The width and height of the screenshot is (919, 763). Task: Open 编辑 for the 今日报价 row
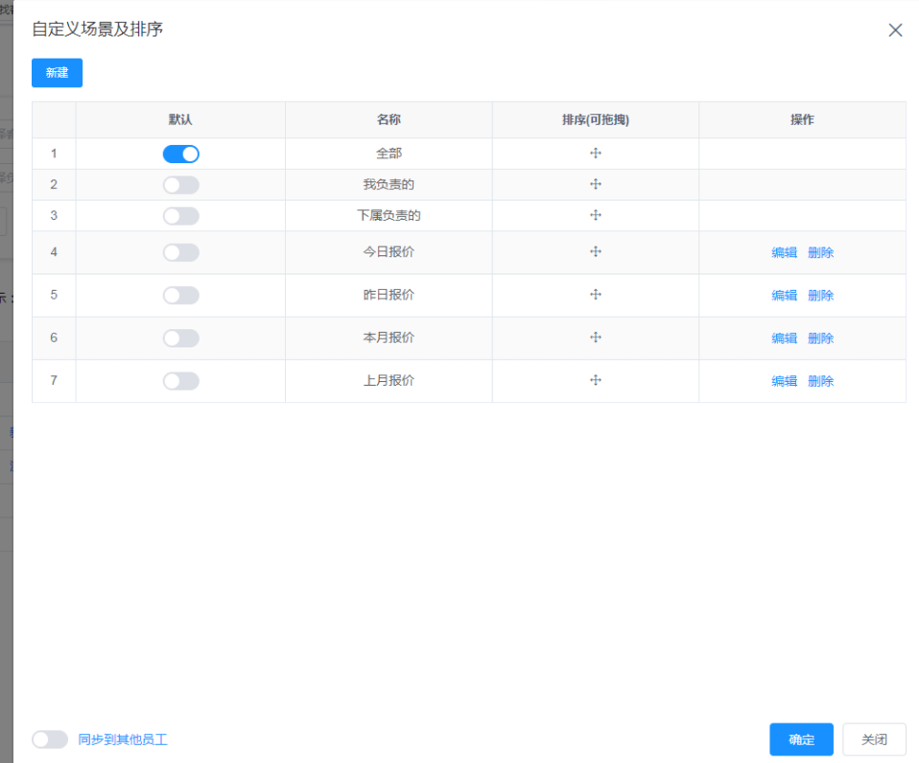[x=784, y=252]
